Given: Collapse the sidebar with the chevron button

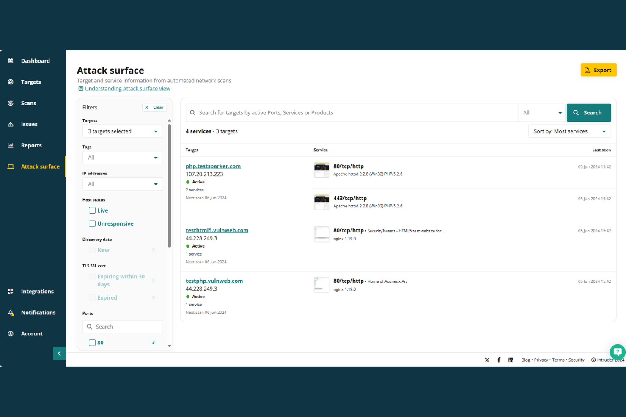Looking at the screenshot, I should tap(59, 353).
